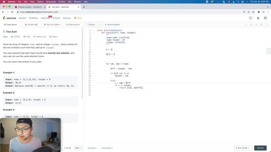Reset code to default icon
The image size is (271, 152).
pos(256,24)
